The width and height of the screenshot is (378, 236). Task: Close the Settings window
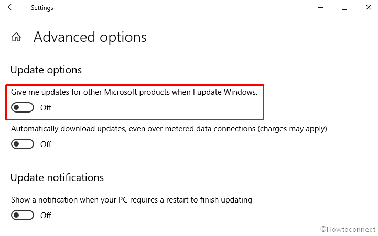369,7
